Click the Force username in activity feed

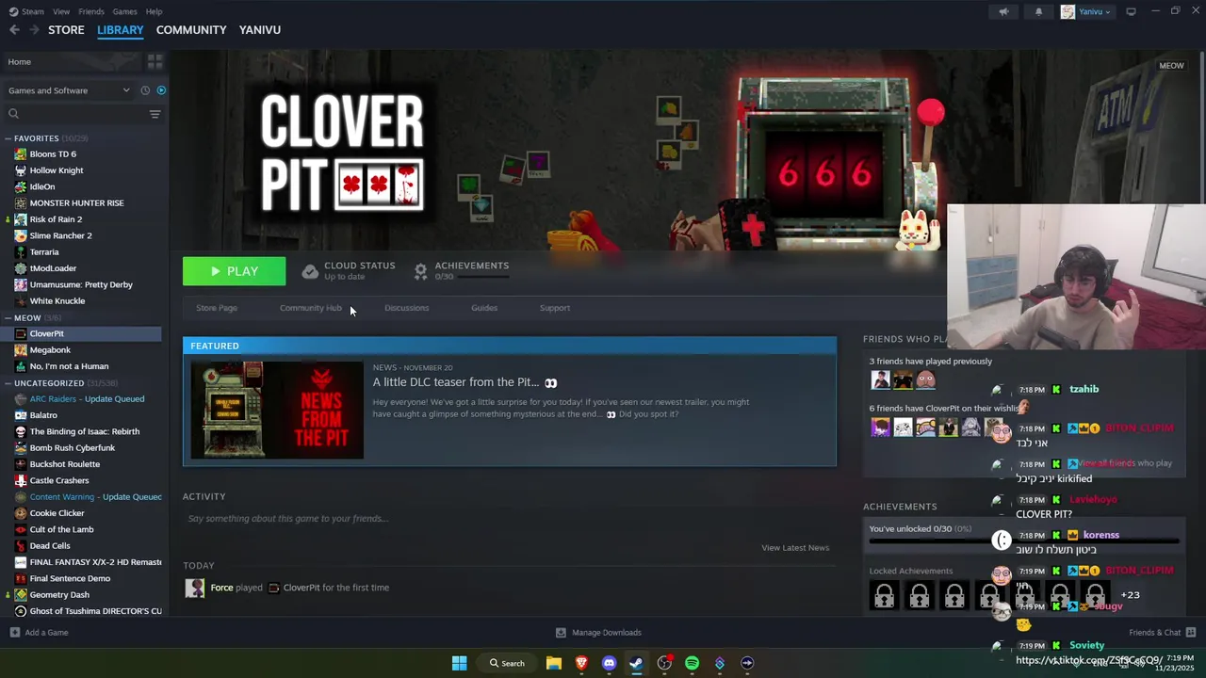(x=221, y=588)
